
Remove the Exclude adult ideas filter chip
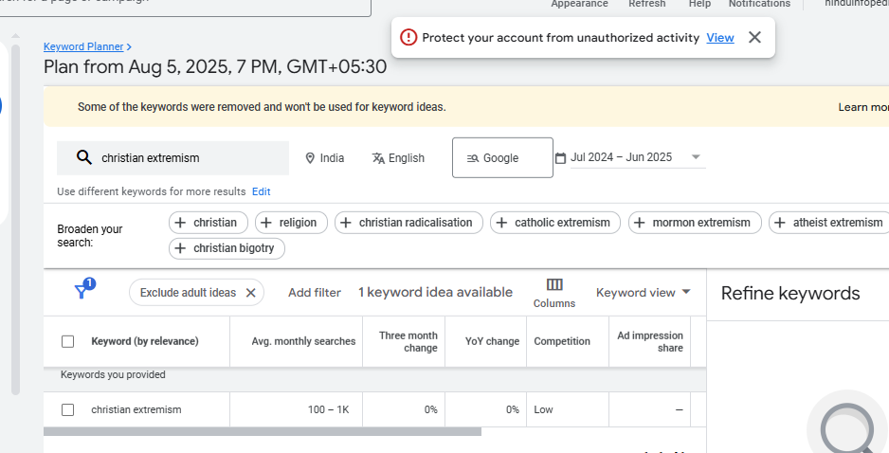pyautogui.click(x=250, y=293)
